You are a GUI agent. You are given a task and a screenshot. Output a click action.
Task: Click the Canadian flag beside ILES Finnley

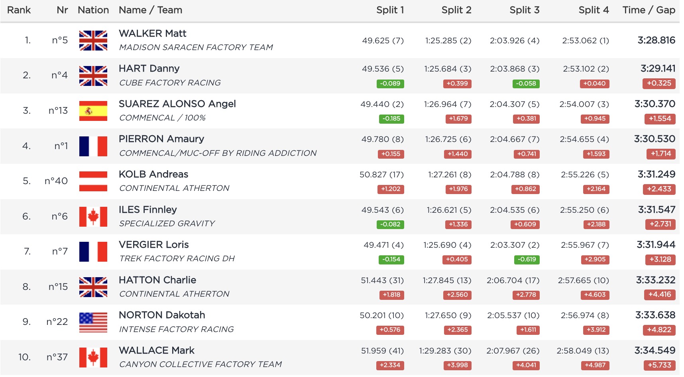[93, 216]
